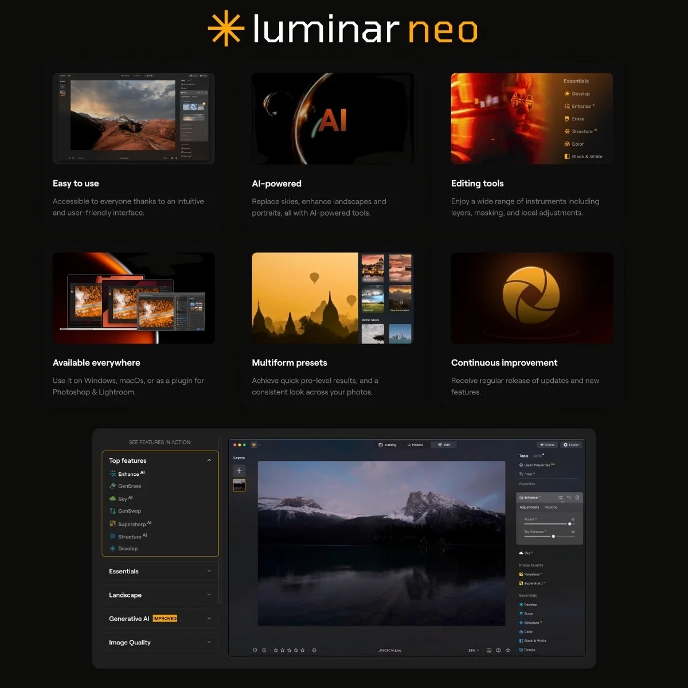Click the Export button
Image resolution: width=688 pixels, height=688 pixels.
pos(571,445)
